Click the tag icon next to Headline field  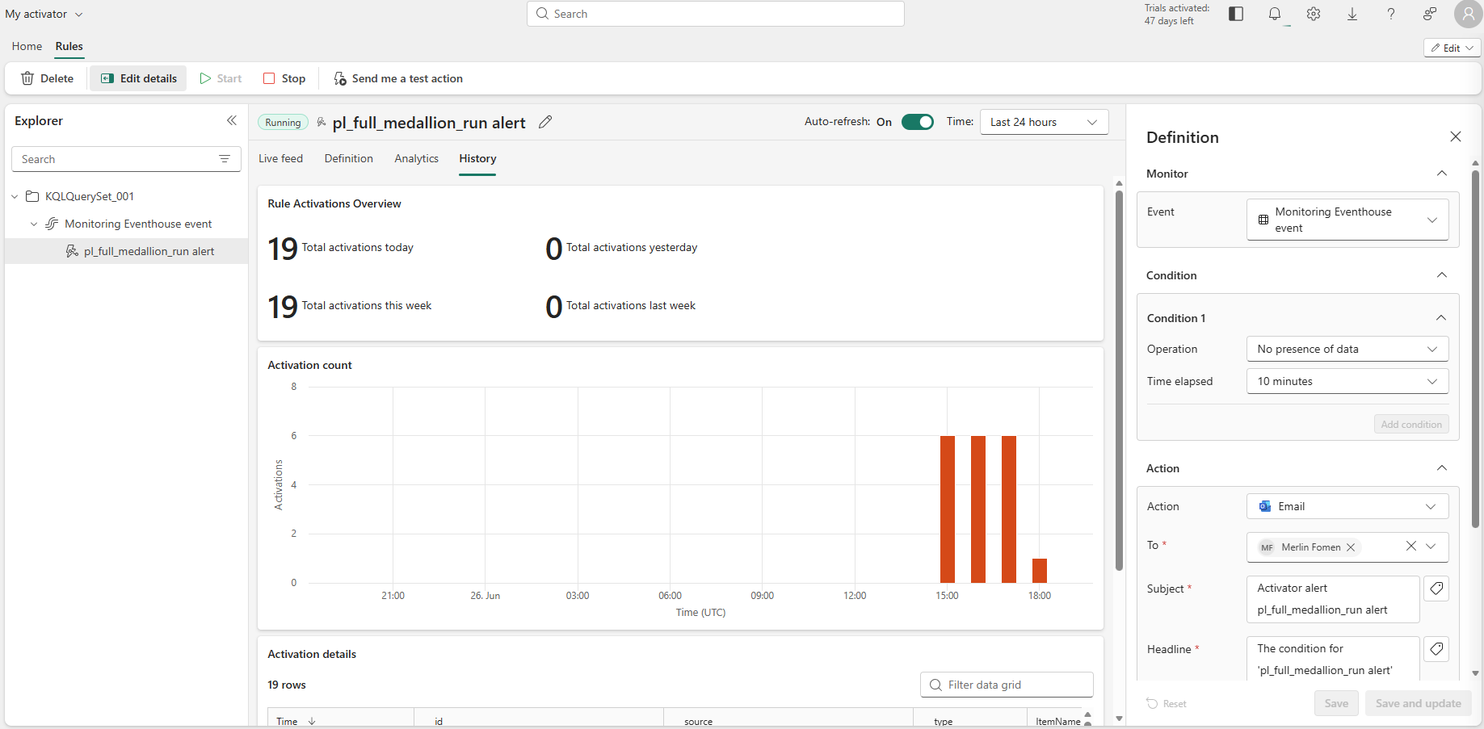(x=1436, y=649)
